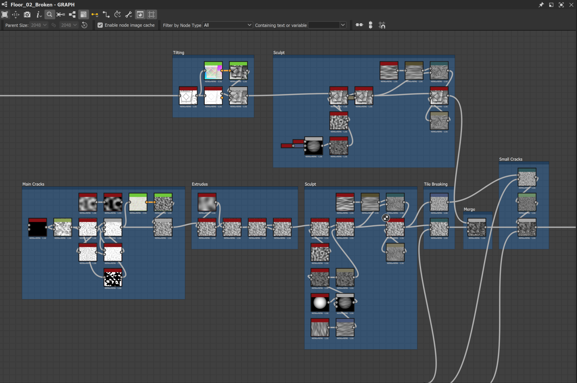Viewport: 577px width, 383px height.
Task: Toggle the magnifier search tool
Action: pos(50,14)
